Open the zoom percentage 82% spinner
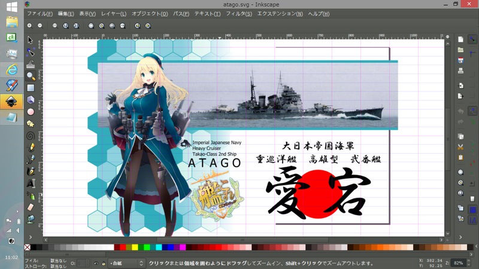 461,263
